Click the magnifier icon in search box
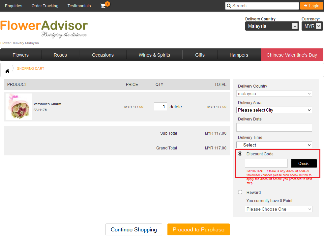Image resolution: width=324 pixels, height=237 pixels. [x=229, y=6]
